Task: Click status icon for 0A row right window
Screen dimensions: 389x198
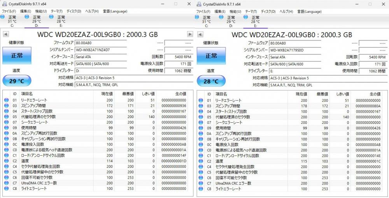Action: click(x=201, y=134)
